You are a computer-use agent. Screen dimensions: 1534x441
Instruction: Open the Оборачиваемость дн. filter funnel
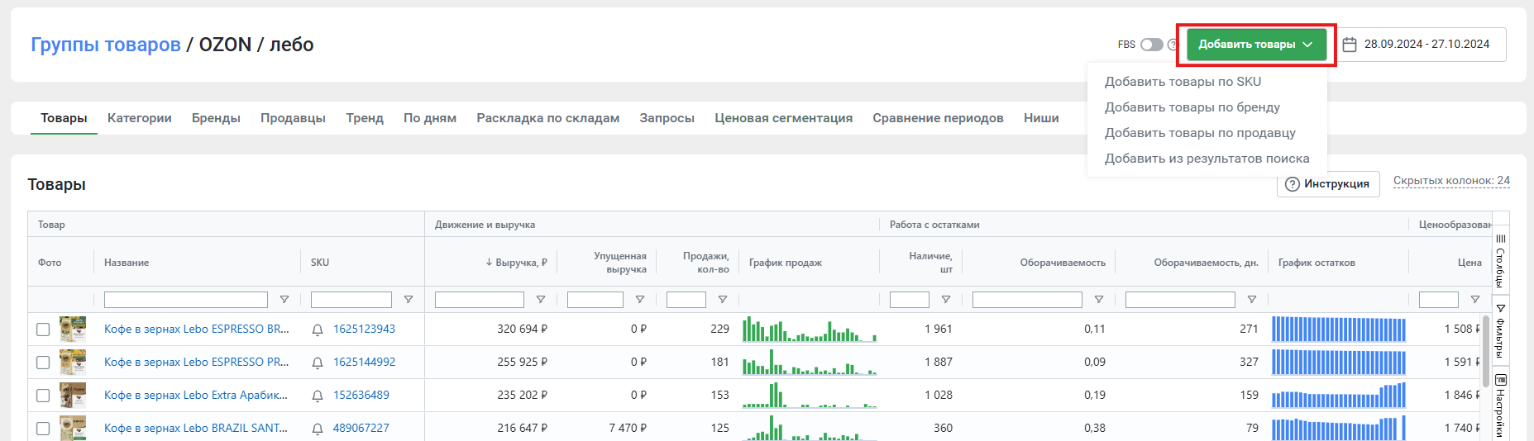pos(1252,300)
